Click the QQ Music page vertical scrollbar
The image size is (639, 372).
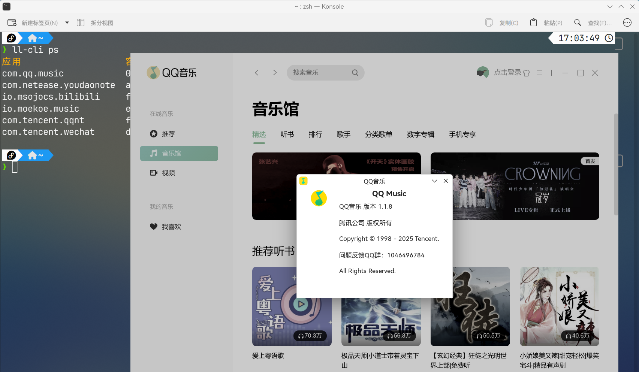point(616,164)
